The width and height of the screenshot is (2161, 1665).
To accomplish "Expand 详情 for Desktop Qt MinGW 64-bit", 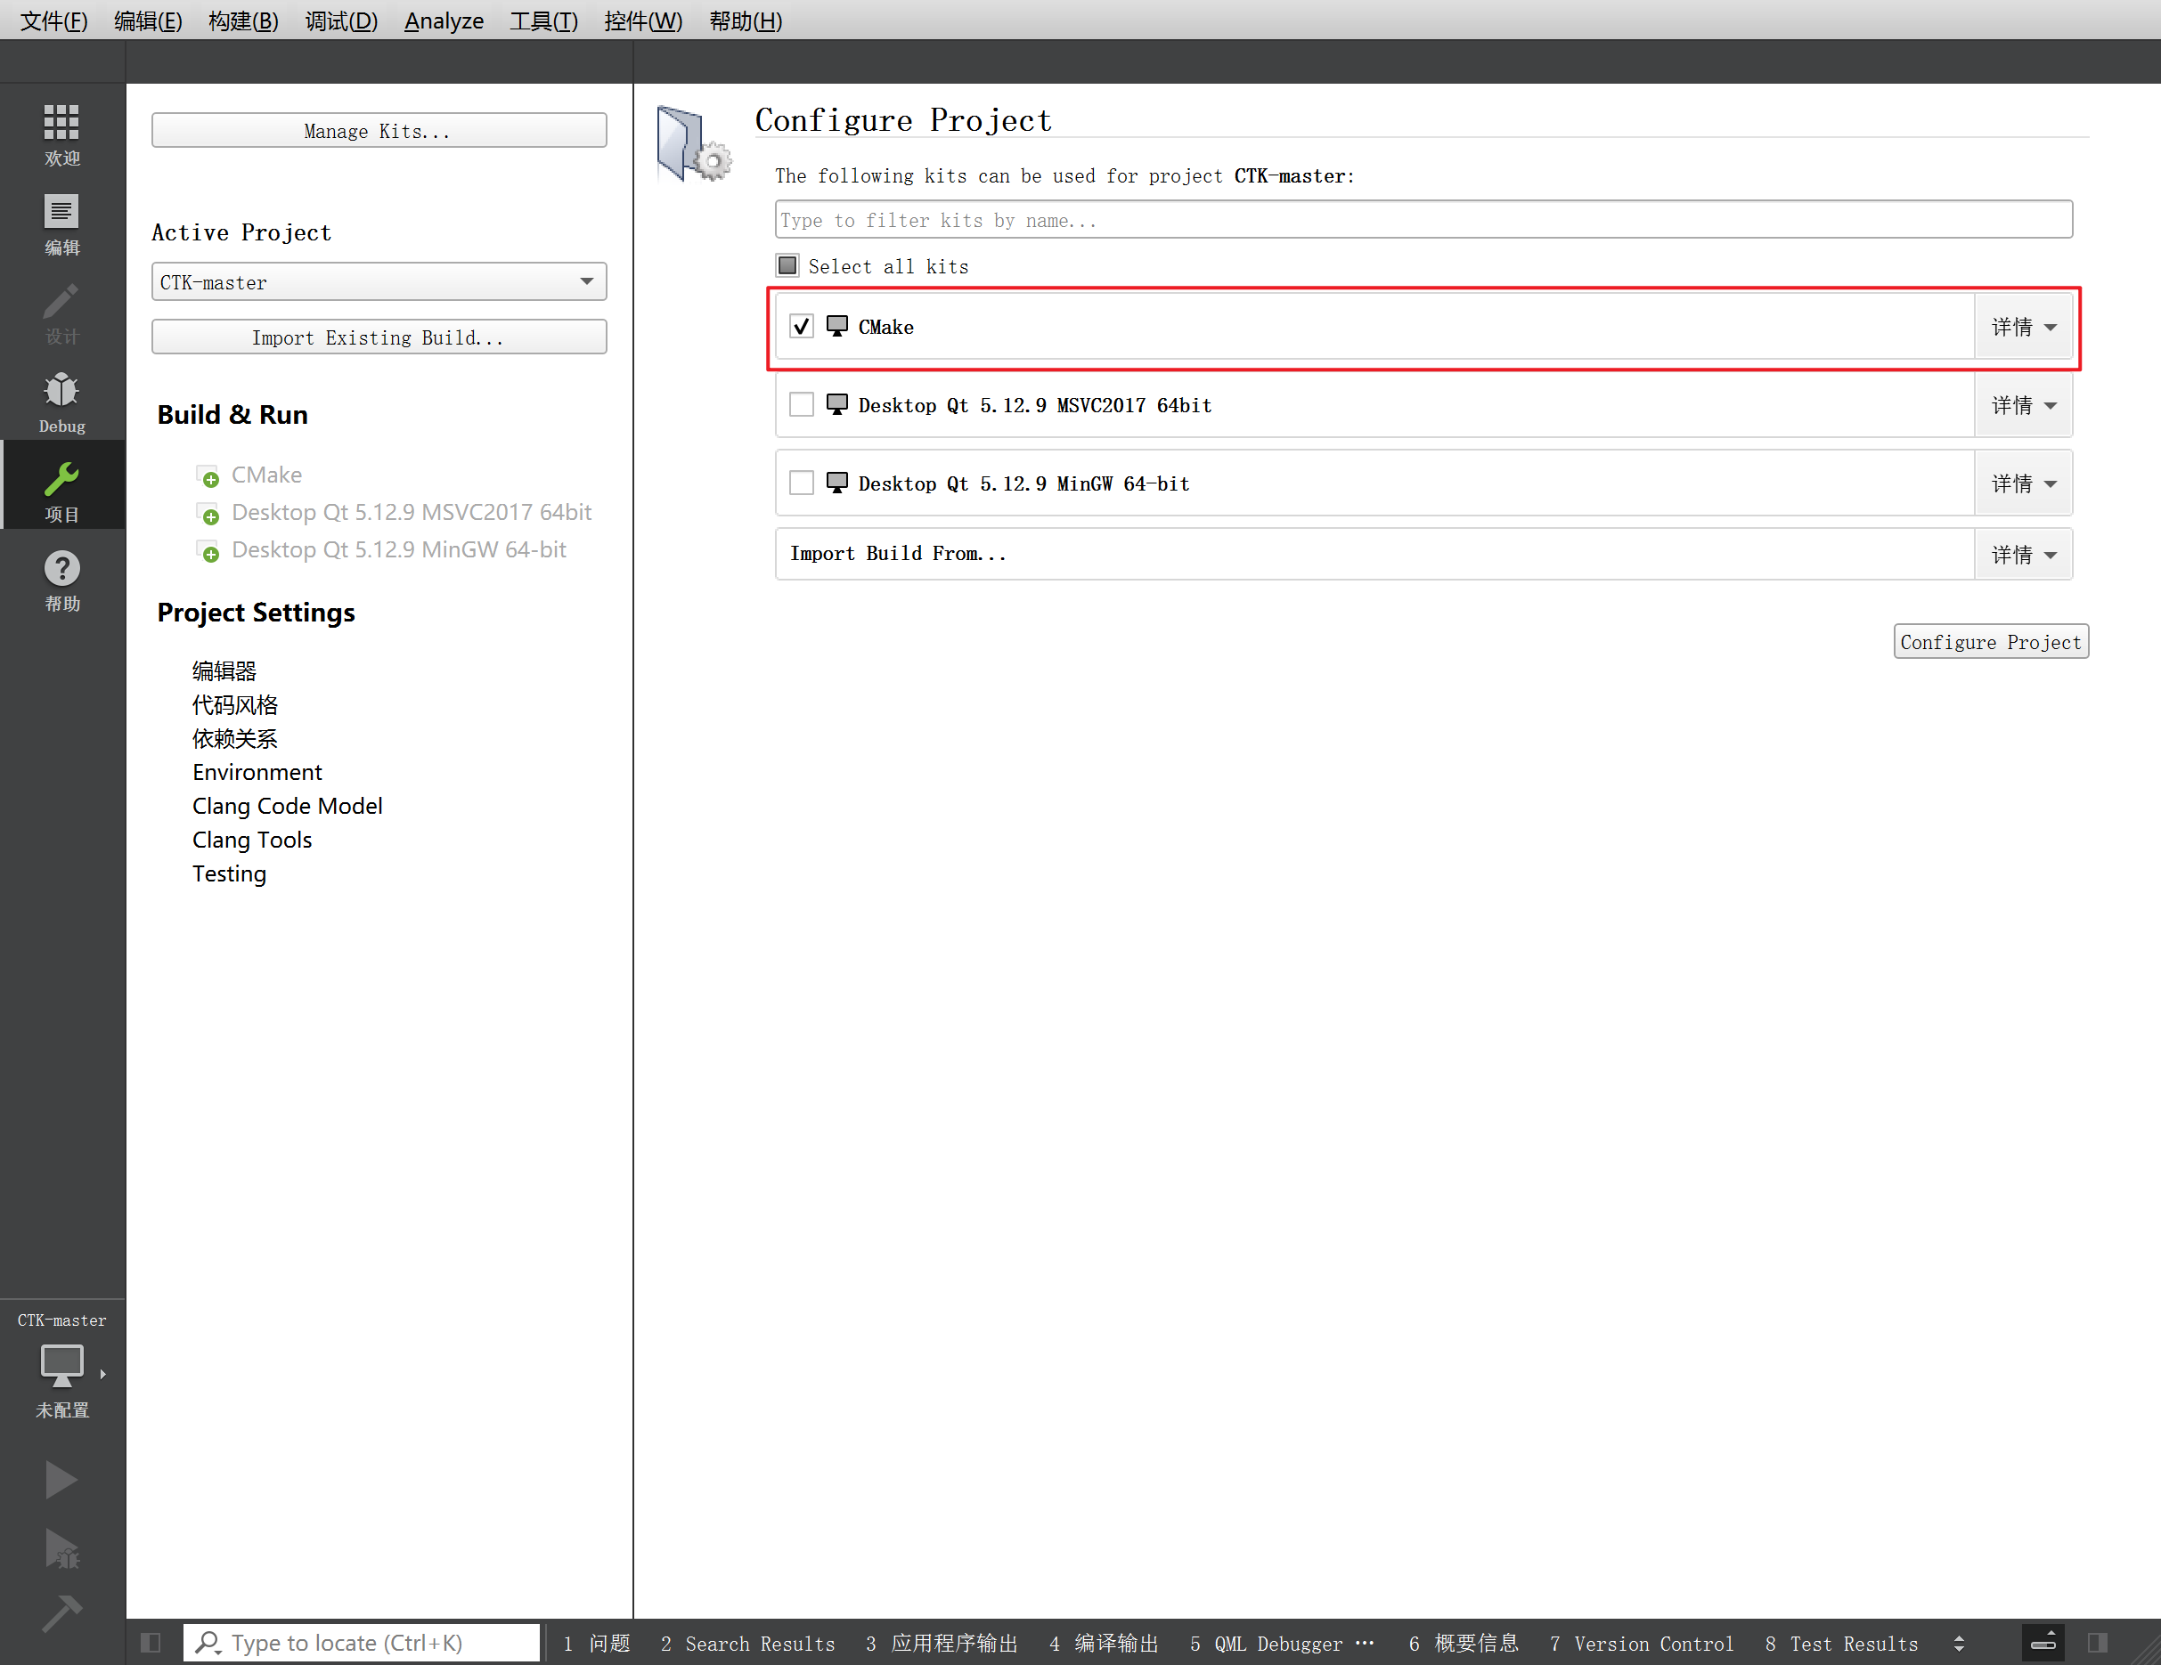I will click(2024, 483).
